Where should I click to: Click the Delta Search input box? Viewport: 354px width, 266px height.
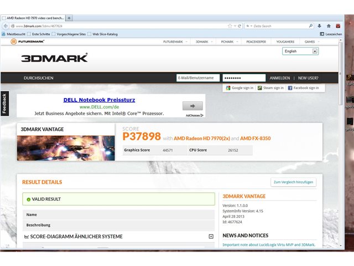280,26
